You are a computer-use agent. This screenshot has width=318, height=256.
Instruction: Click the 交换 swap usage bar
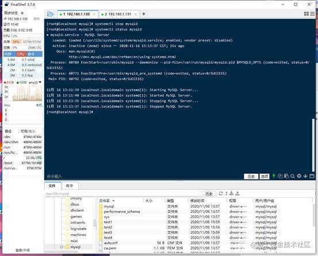(27, 48)
